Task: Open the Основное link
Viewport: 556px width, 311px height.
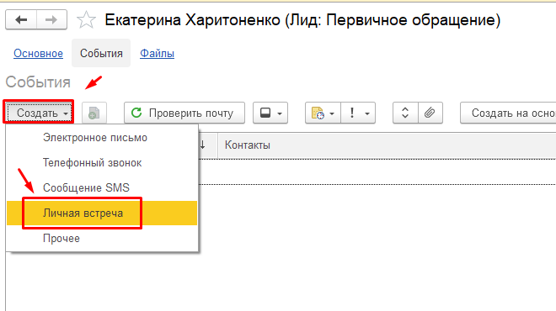Action: click(x=38, y=54)
